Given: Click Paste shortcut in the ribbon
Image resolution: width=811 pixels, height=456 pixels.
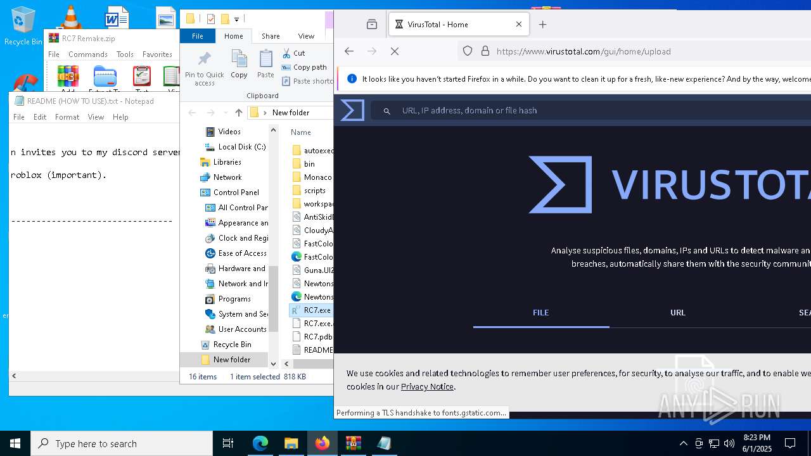Looking at the screenshot, I should (307, 81).
